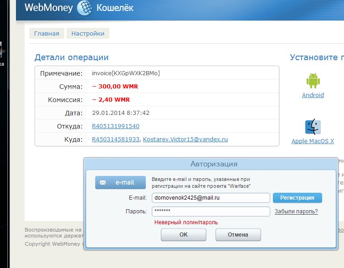Viewport: 344px width, 268px height.
Task: Select the e-mail login method button
Action: click(x=120, y=182)
